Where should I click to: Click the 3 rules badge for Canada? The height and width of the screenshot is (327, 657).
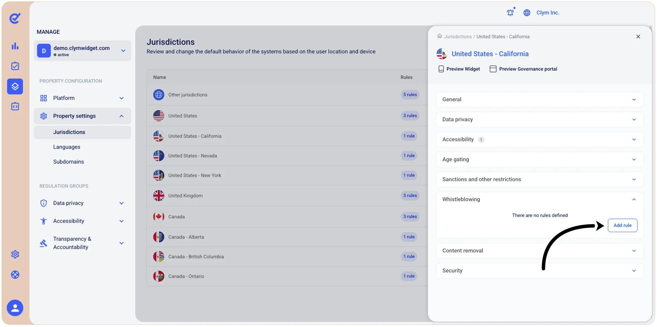pos(410,216)
